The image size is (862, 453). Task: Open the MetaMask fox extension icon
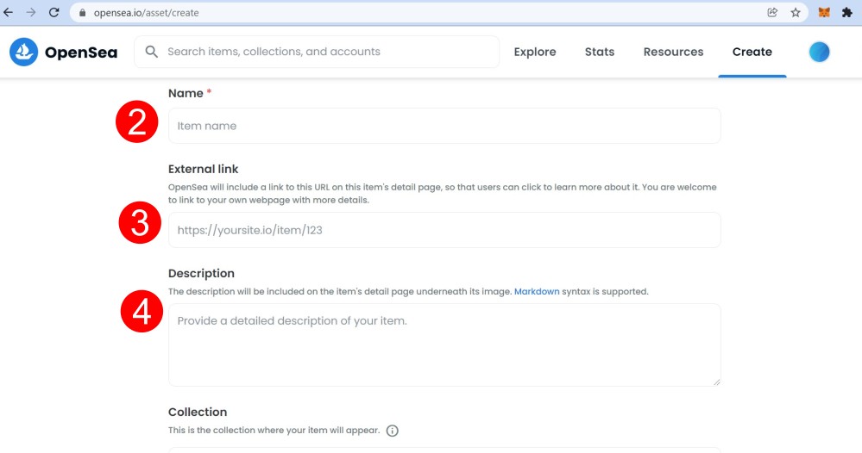pos(823,13)
